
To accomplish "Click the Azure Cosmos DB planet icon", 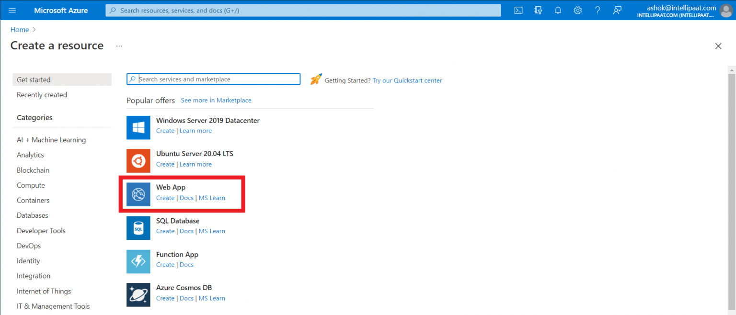I will coord(138,294).
